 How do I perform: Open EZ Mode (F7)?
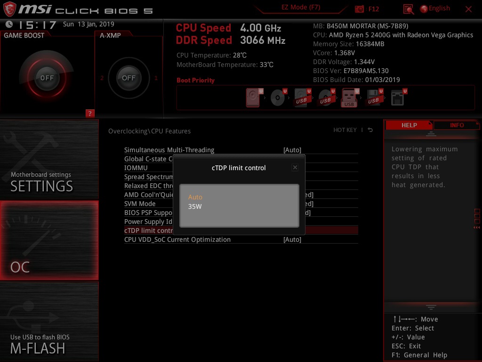[300, 8]
